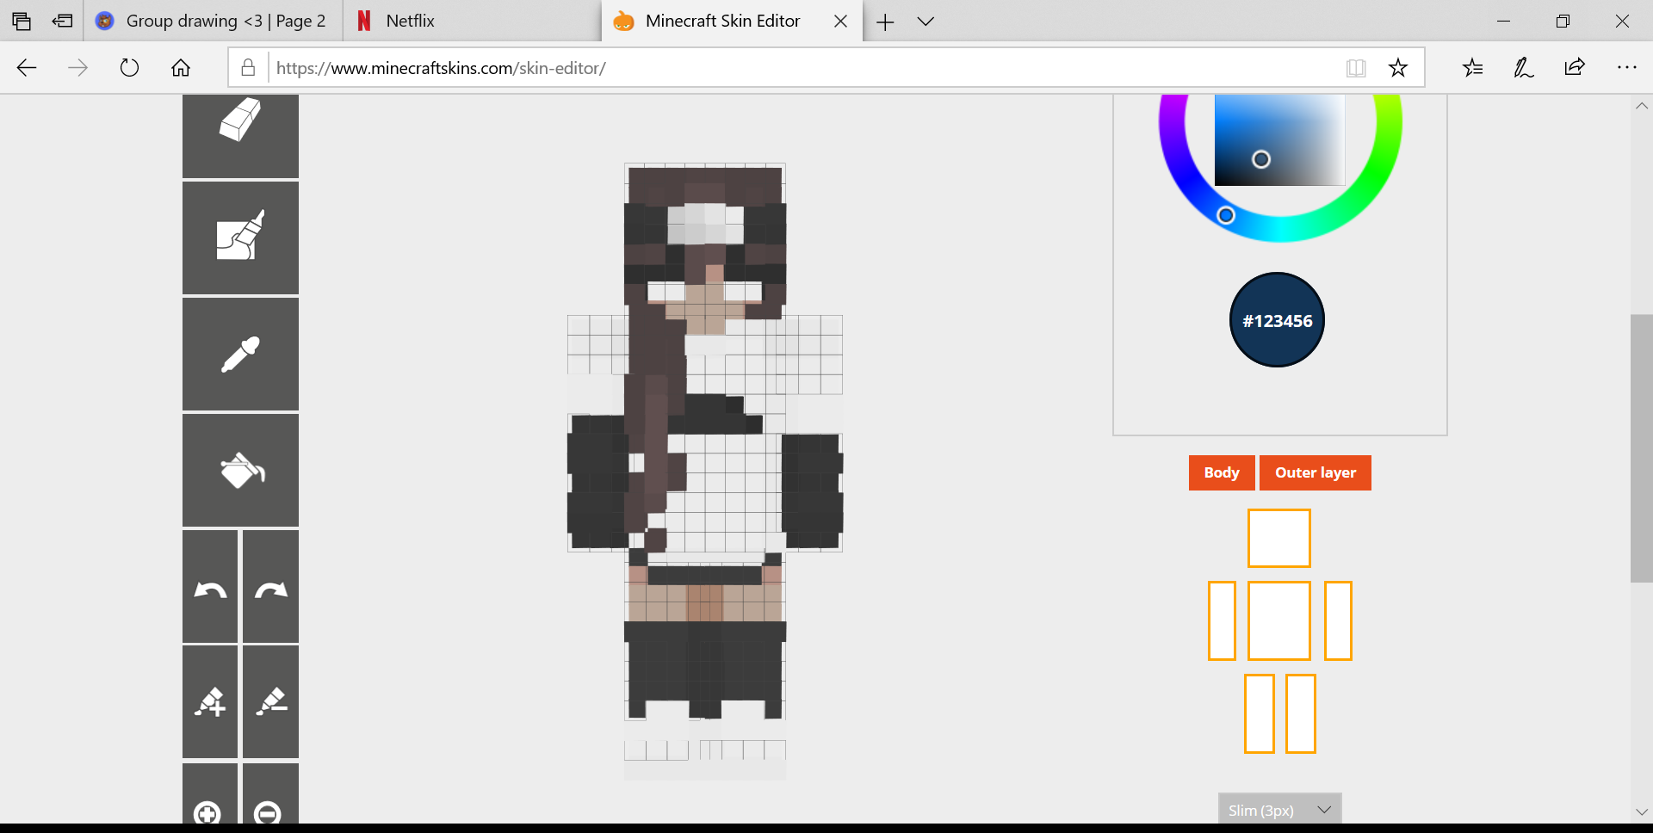
Task: Open the favorites hub
Action: tap(1472, 68)
